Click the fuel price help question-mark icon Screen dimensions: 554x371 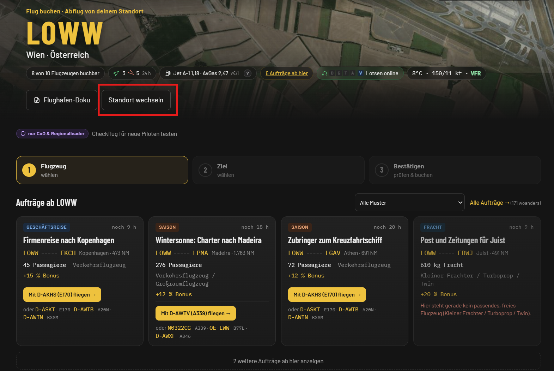pyautogui.click(x=248, y=73)
